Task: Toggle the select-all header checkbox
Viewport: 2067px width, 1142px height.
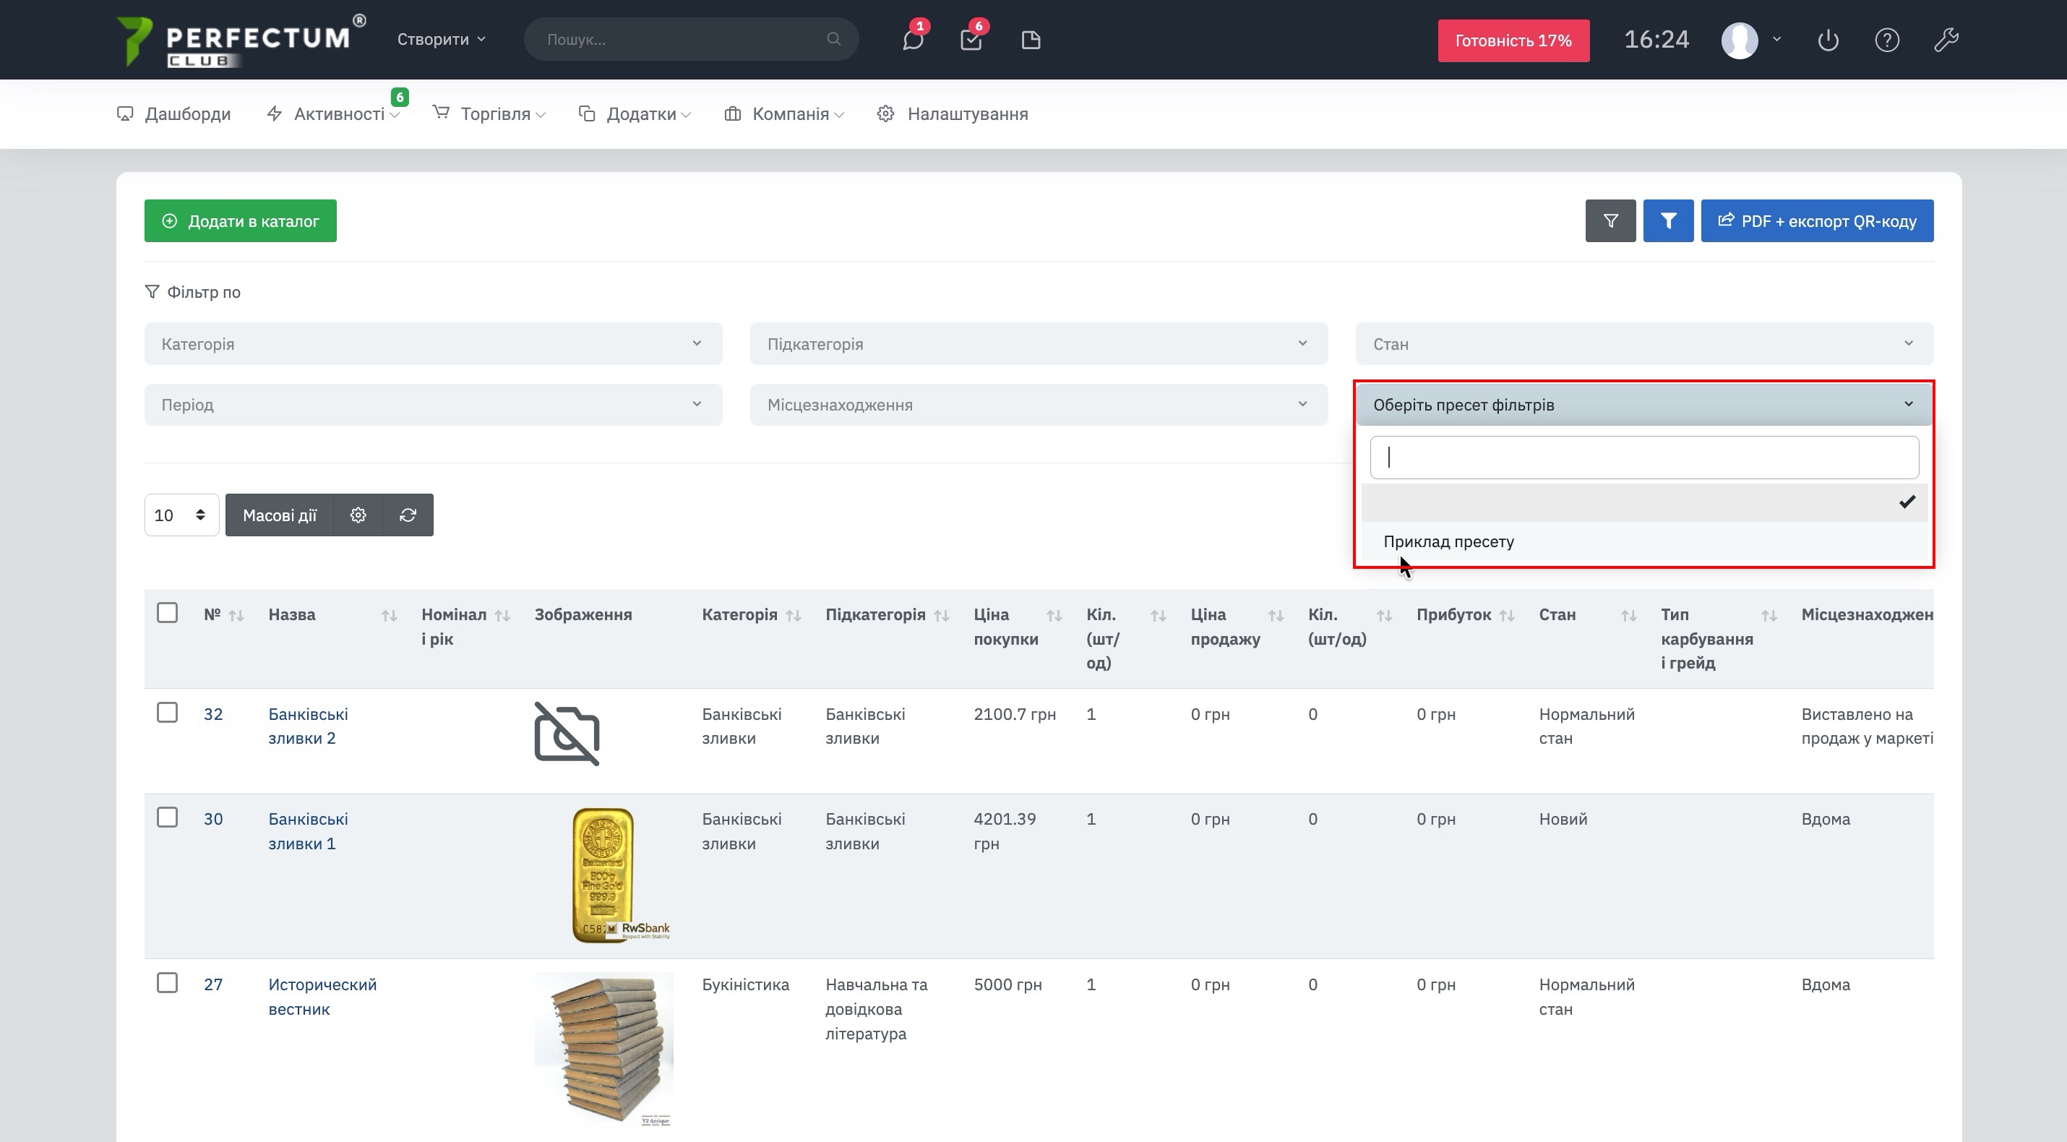Action: click(167, 613)
